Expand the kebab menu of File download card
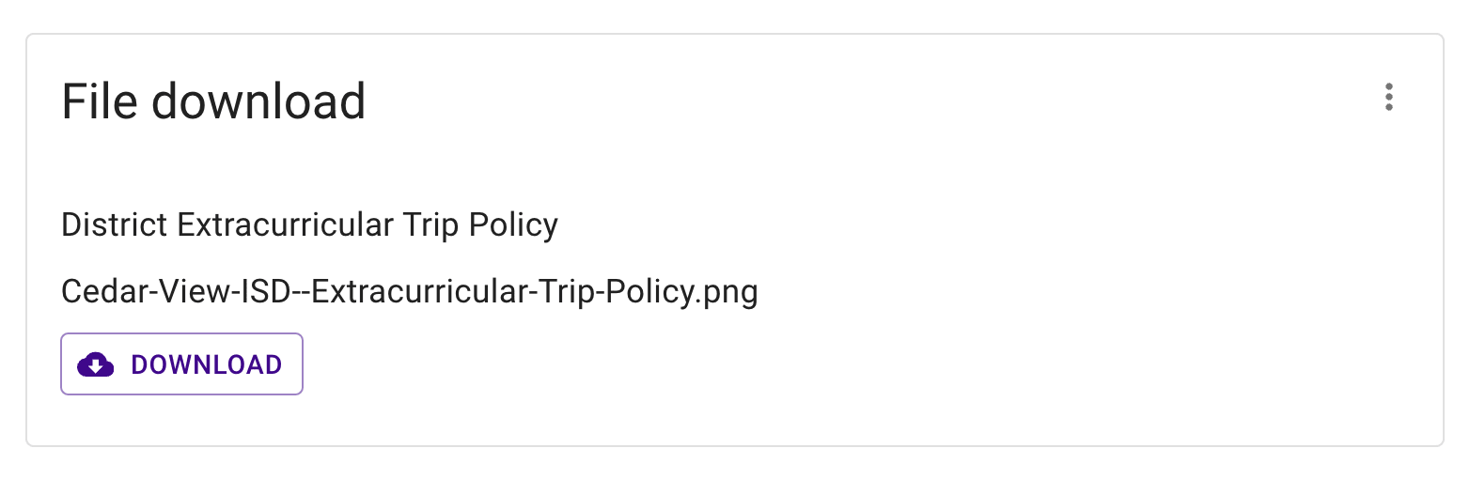1470x479 pixels. (x=1388, y=98)
